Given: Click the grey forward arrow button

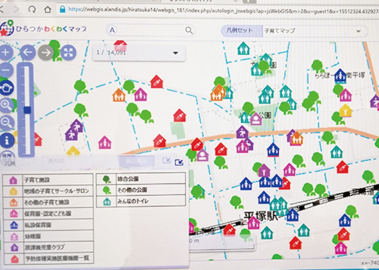Looking at the screenshot, I should (46, 53).
